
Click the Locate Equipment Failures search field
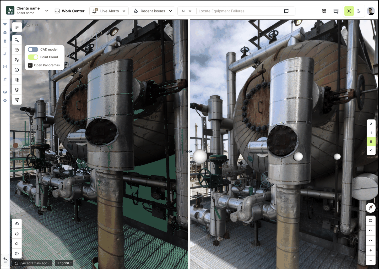(x=239, y=11)
